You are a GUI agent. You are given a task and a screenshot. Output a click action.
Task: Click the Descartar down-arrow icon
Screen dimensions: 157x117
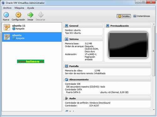point(41,15)
